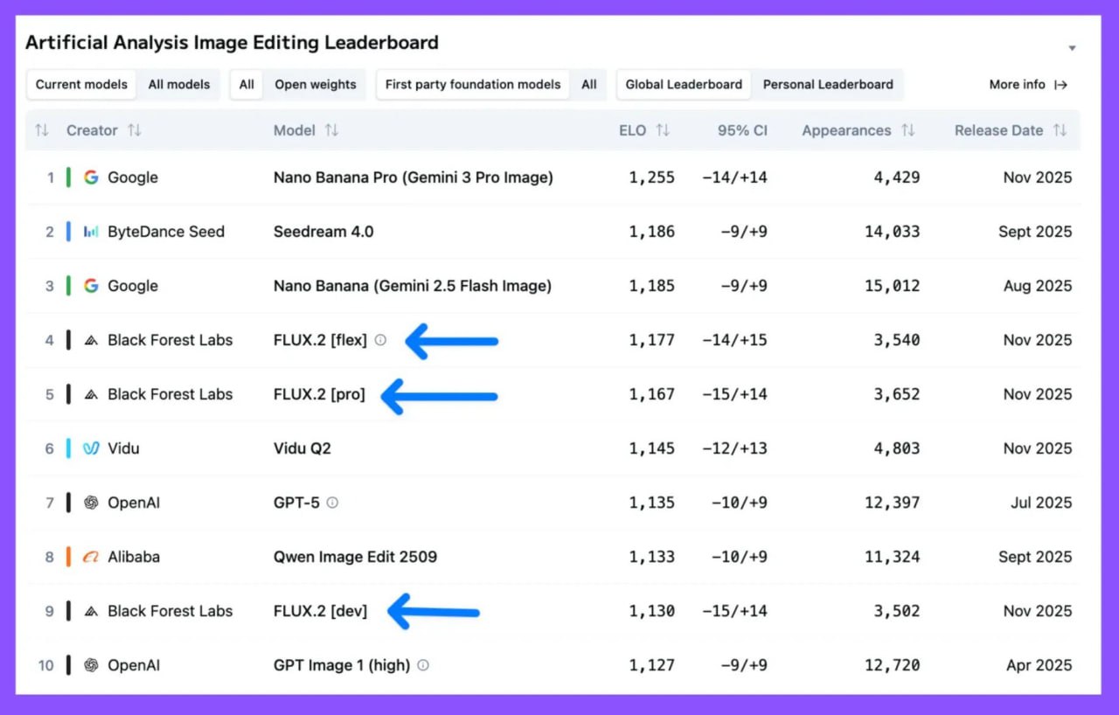Click the ELO value 1,177
Viewport: 1119px width, 715px height.
[x=652, y=340]
